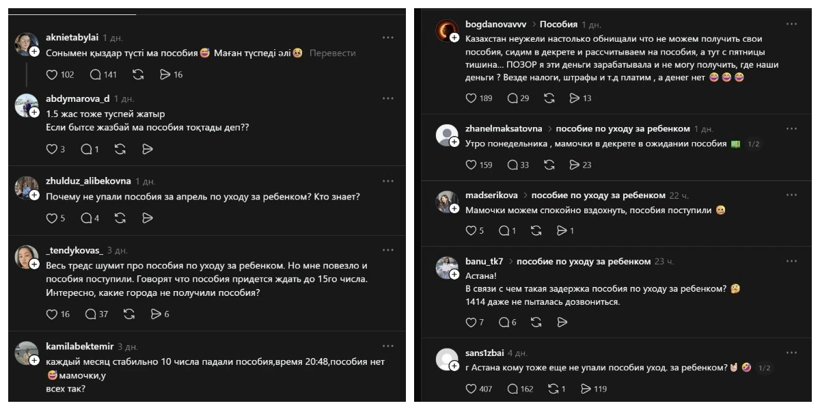Follow bogdanovavvv via avatar plus badge
Image resolution: width=820 pixels, height=410 pixels.
click(454, 38)
